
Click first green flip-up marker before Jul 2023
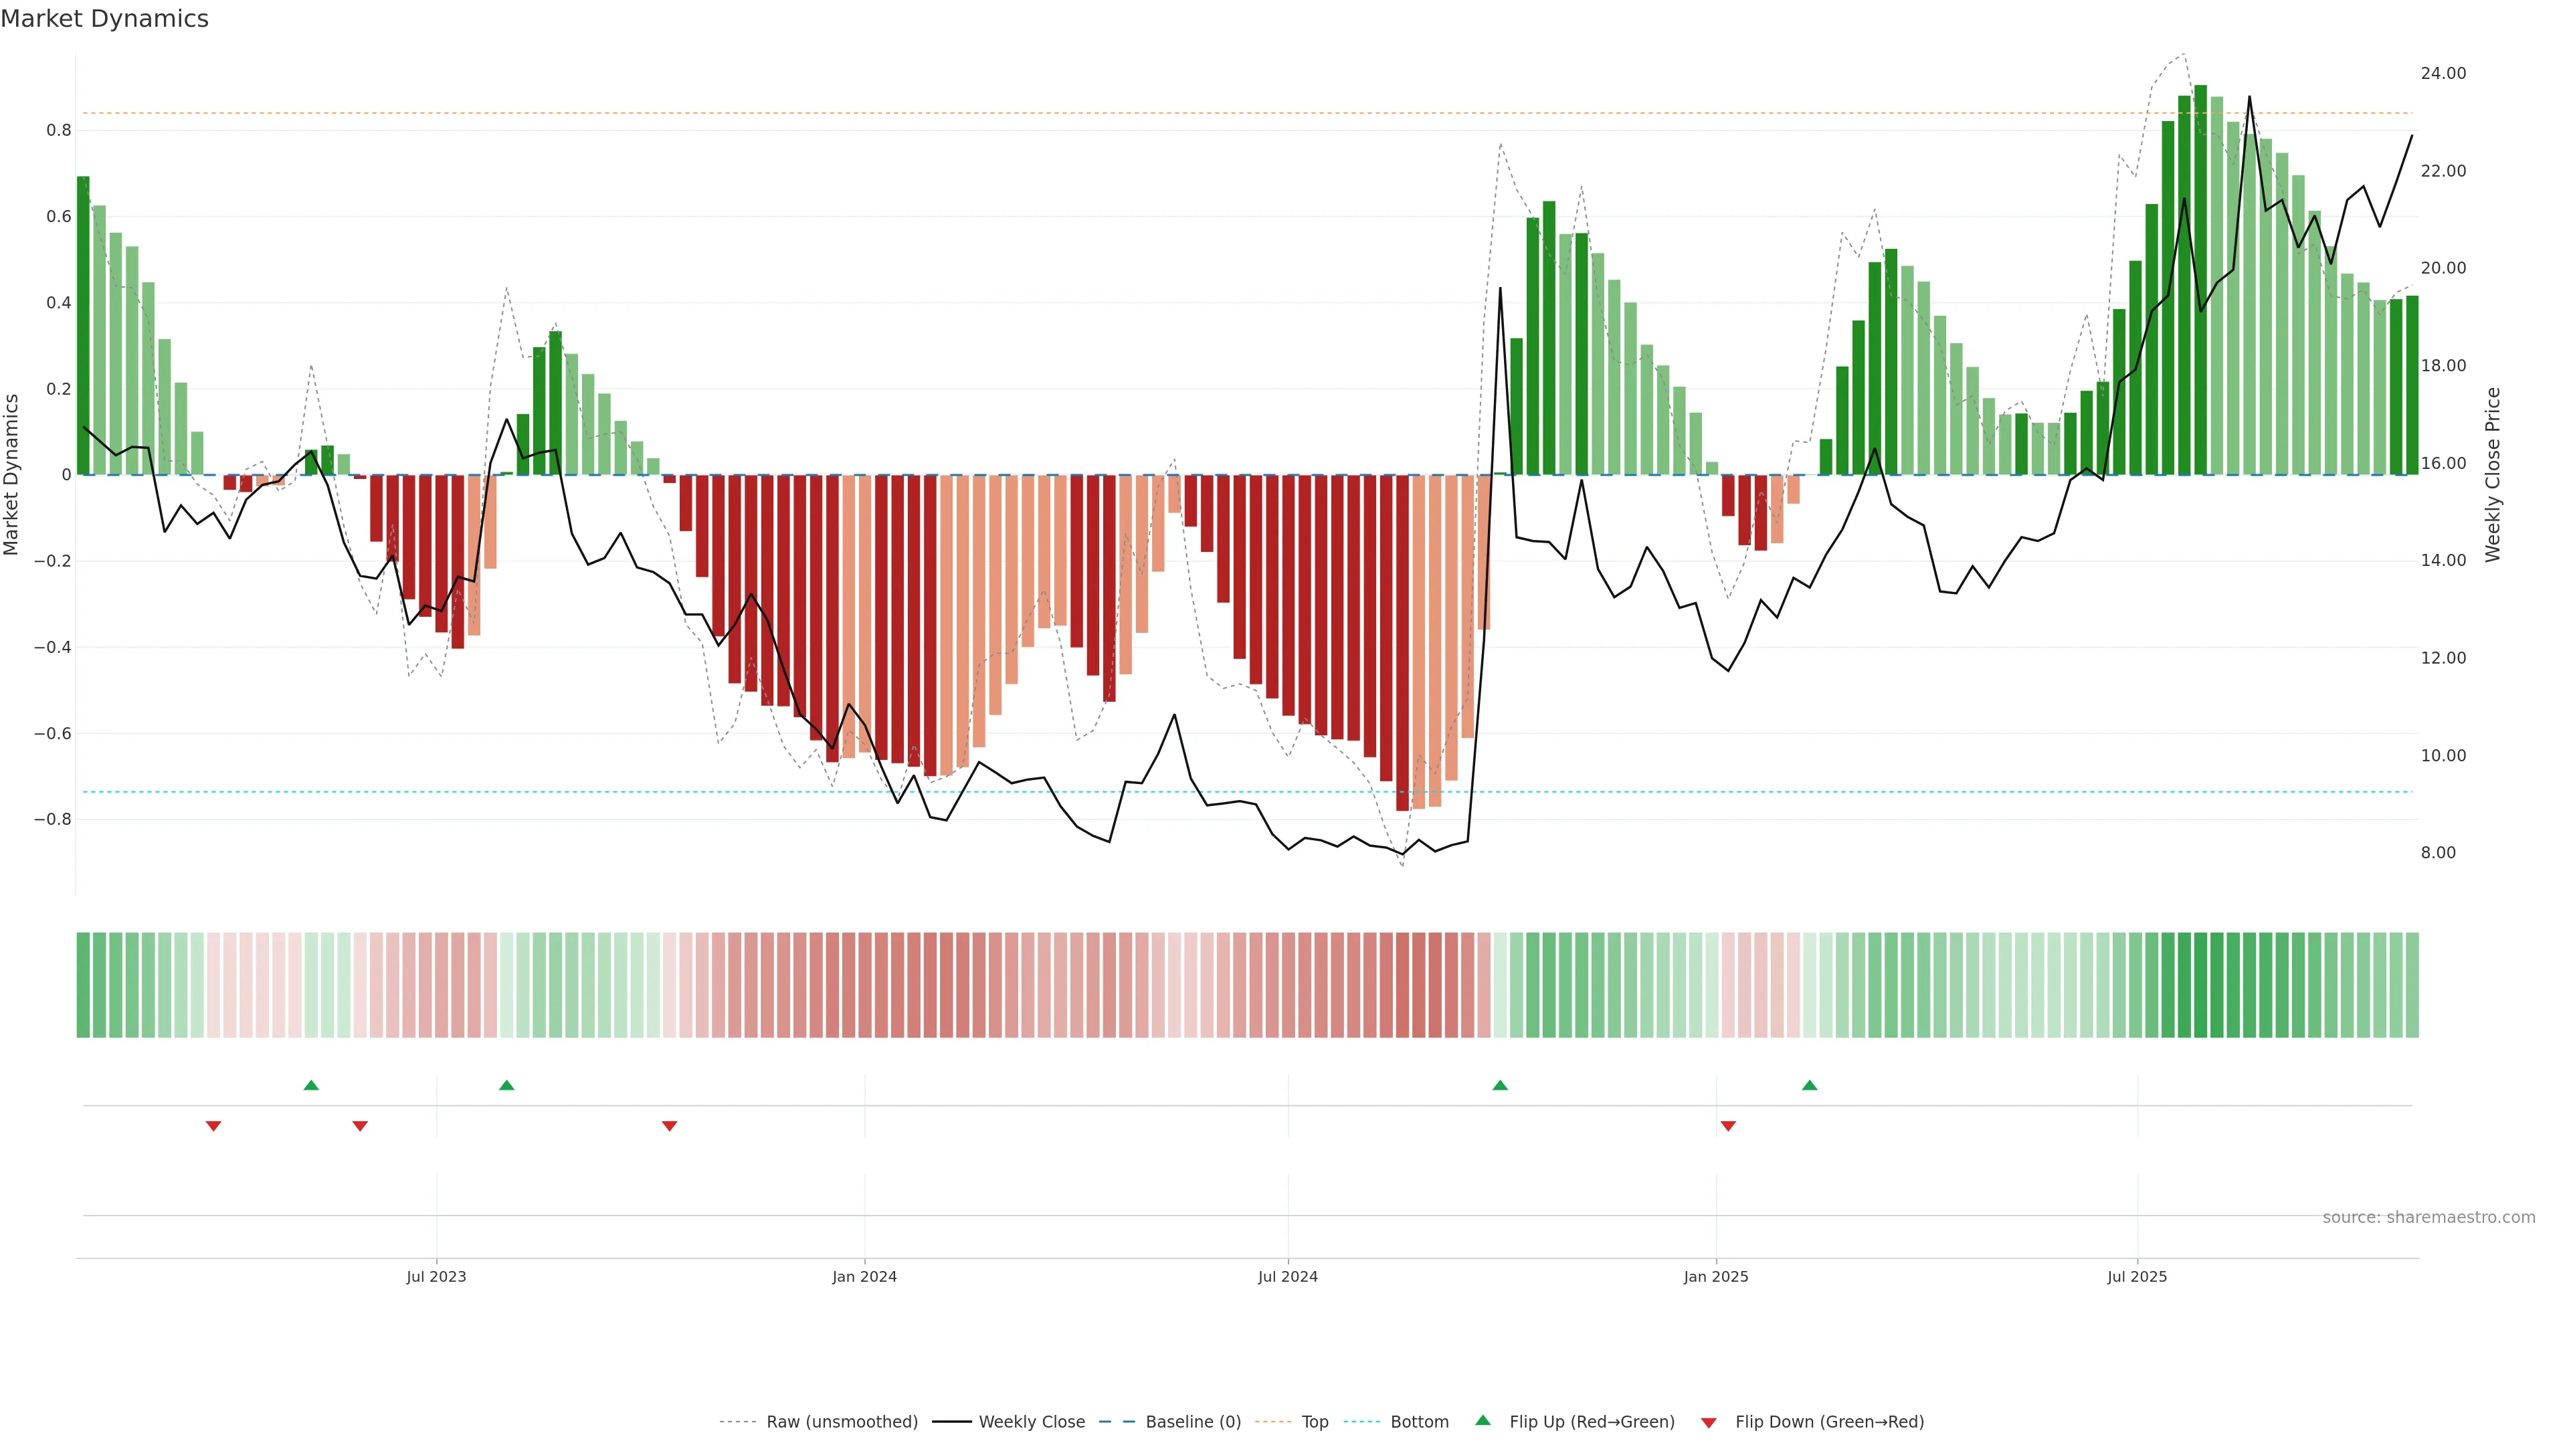pyautogui.click(x=311, y=1085)
